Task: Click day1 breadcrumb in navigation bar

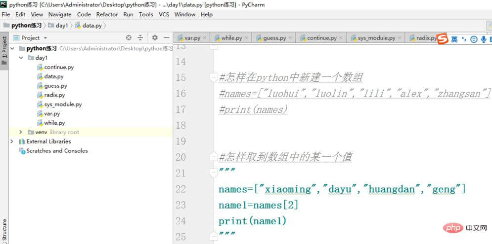Action: click(59, 26)
